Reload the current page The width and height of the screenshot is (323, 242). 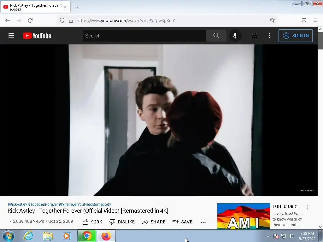tap(30, 20)
